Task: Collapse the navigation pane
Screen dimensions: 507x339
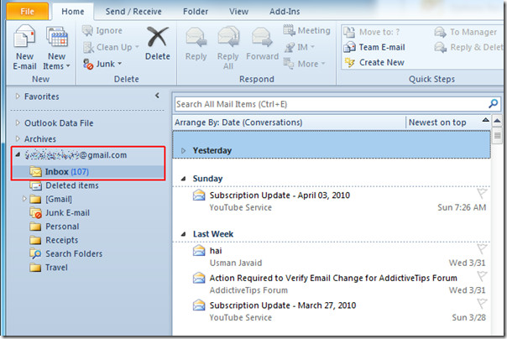Action: (157, 96)
